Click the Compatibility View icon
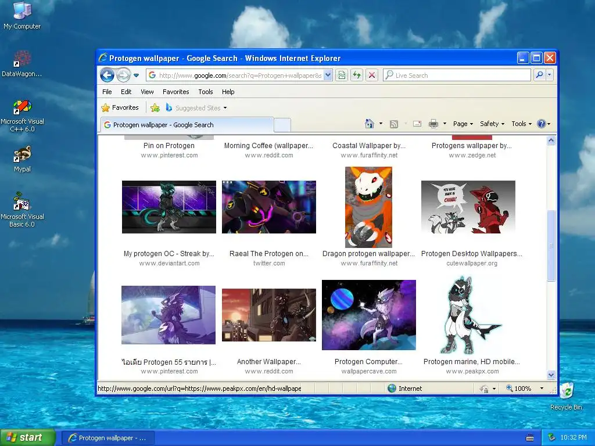This screenshot has height=446, width=595. pyautogui.click(x=342, y=75)
